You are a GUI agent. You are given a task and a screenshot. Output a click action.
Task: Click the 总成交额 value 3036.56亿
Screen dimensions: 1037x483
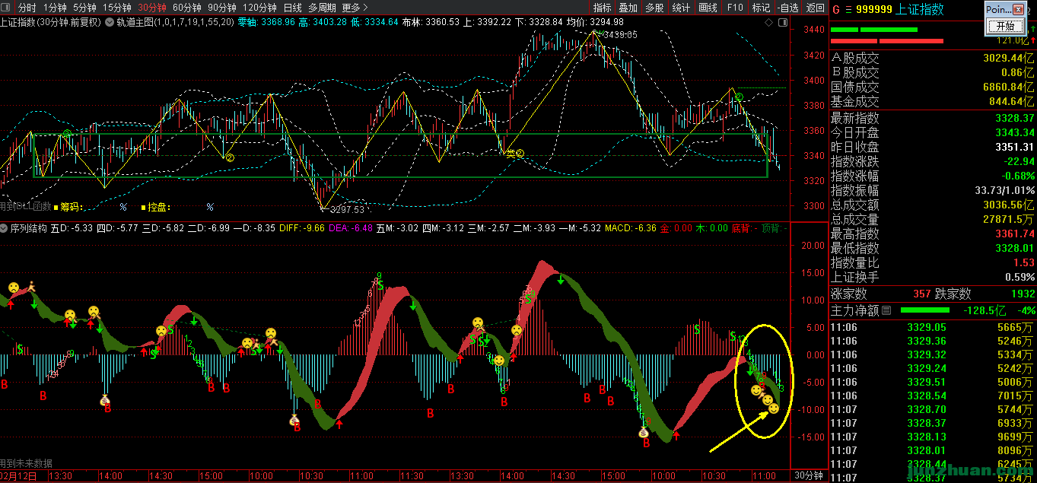(x=1008, y=205)
